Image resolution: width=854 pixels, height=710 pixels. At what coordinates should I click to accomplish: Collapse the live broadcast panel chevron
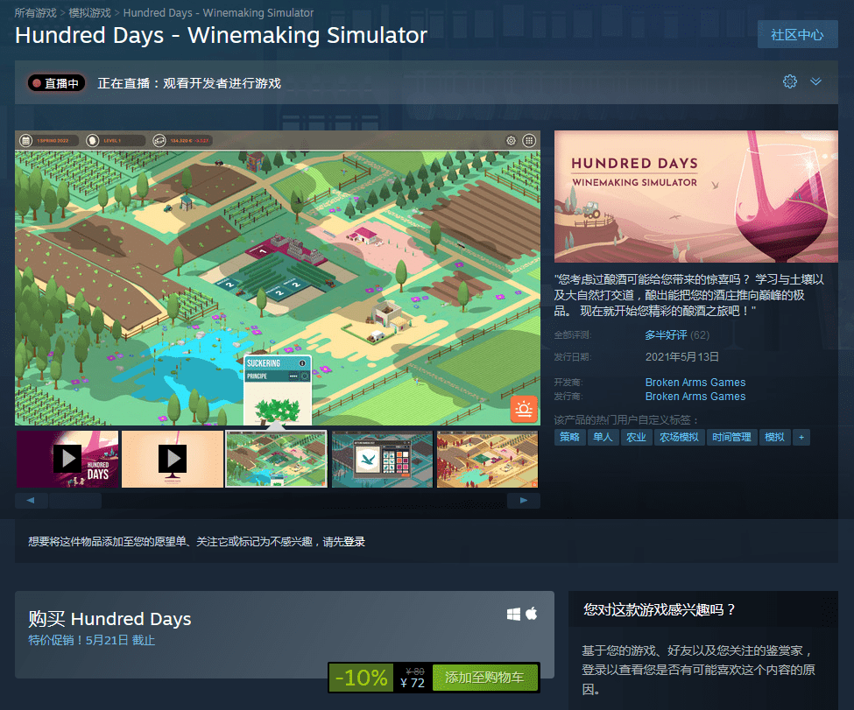pos(815,81)
